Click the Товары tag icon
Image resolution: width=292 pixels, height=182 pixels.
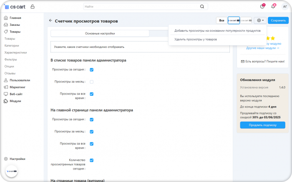[x=6, y=32]
